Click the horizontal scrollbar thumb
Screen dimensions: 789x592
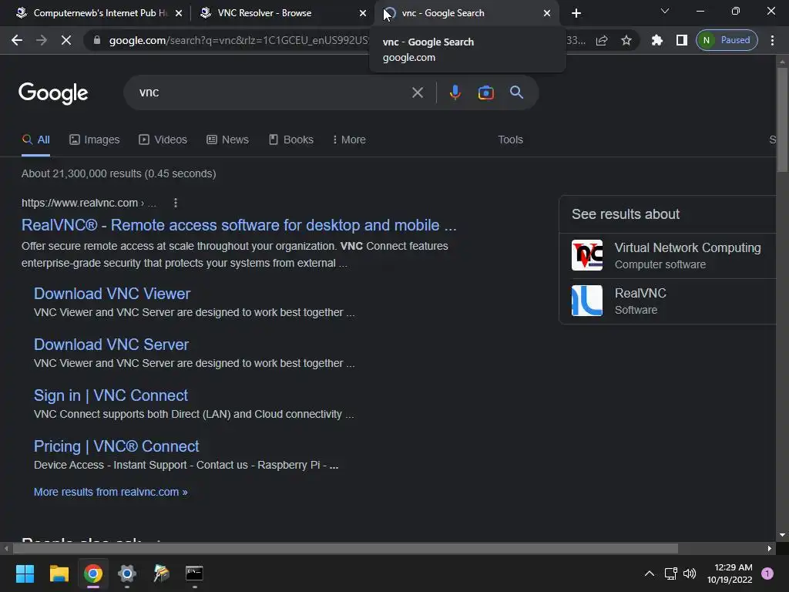click(x=345, y=548)
